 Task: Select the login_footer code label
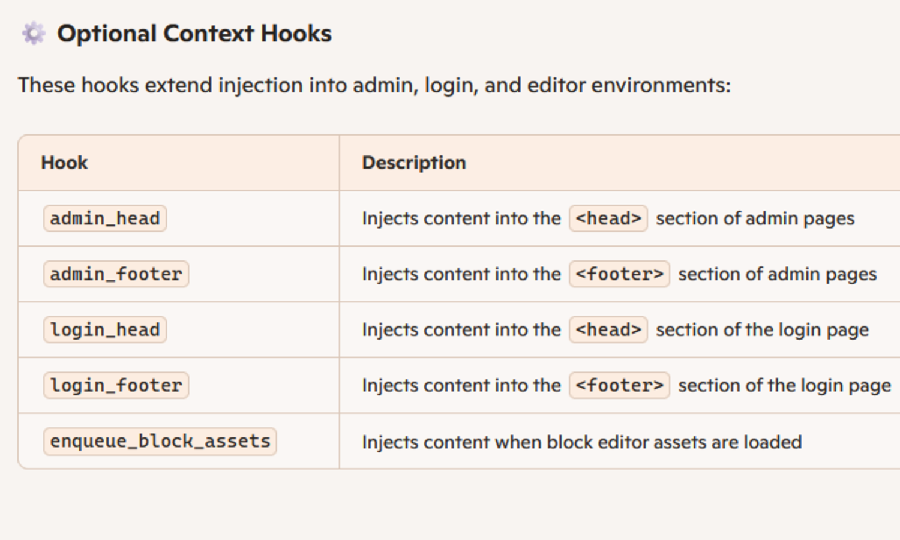(116, 385)
